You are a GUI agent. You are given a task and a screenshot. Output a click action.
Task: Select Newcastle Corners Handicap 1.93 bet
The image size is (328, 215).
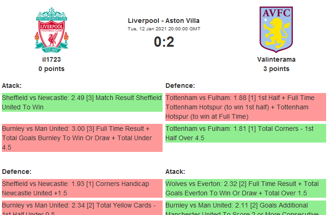pos(82,188)
